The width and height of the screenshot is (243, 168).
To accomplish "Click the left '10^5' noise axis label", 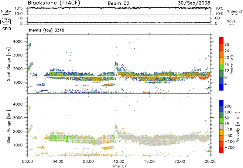I will click(19, 8).
